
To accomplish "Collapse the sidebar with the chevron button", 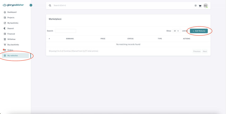I will point(31,5).
